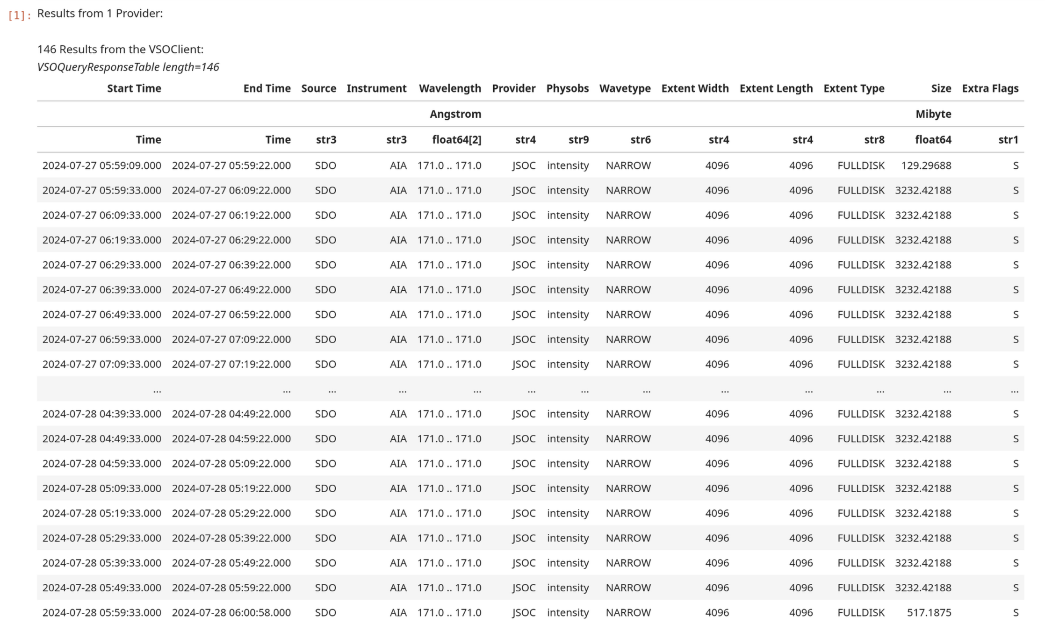Click the Extra Flags column header
1045x631 pixels.
[x=990, y=88]
